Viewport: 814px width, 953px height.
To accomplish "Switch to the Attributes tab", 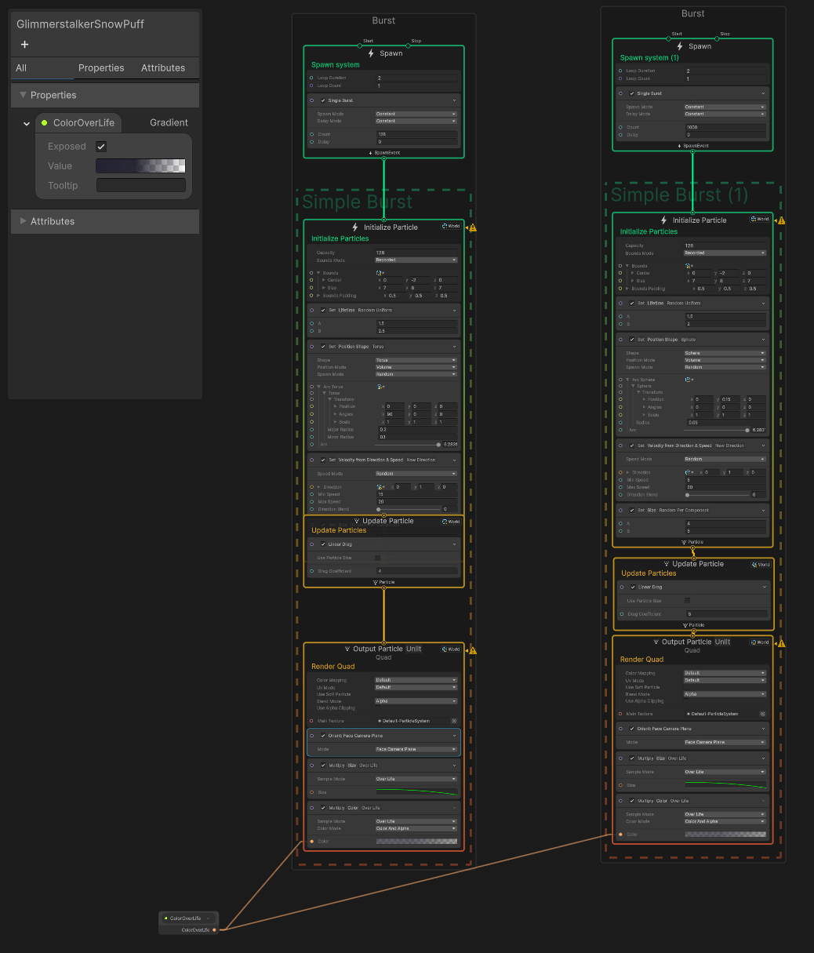I will tap(163, 68).
